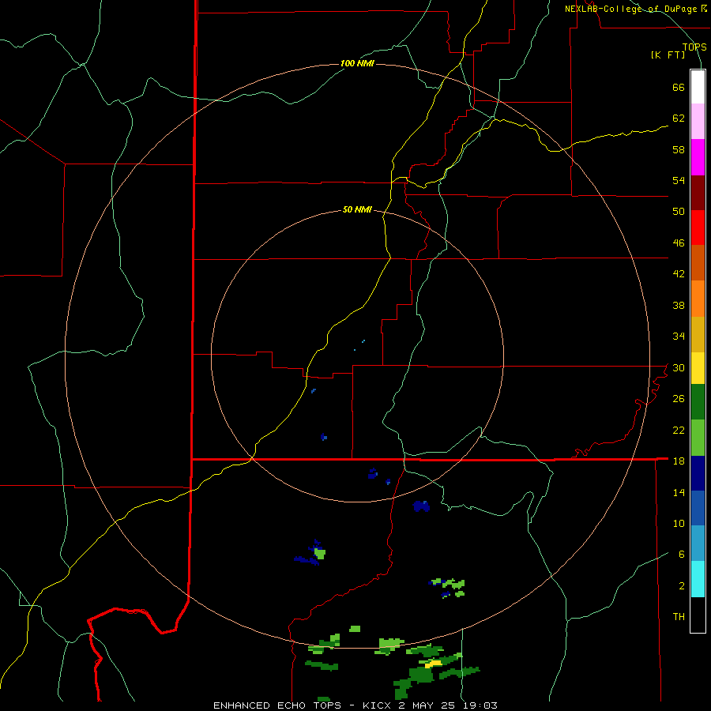Click the legend value '58'
711x711 pixels.
[x=679, y=149]
